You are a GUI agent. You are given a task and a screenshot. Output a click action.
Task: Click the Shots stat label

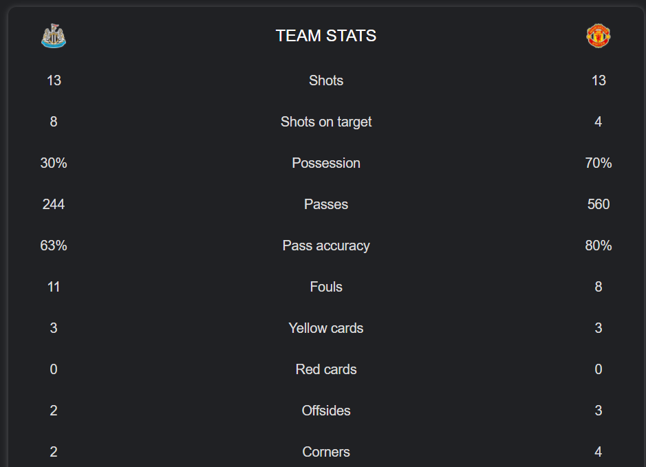(326, 80)
